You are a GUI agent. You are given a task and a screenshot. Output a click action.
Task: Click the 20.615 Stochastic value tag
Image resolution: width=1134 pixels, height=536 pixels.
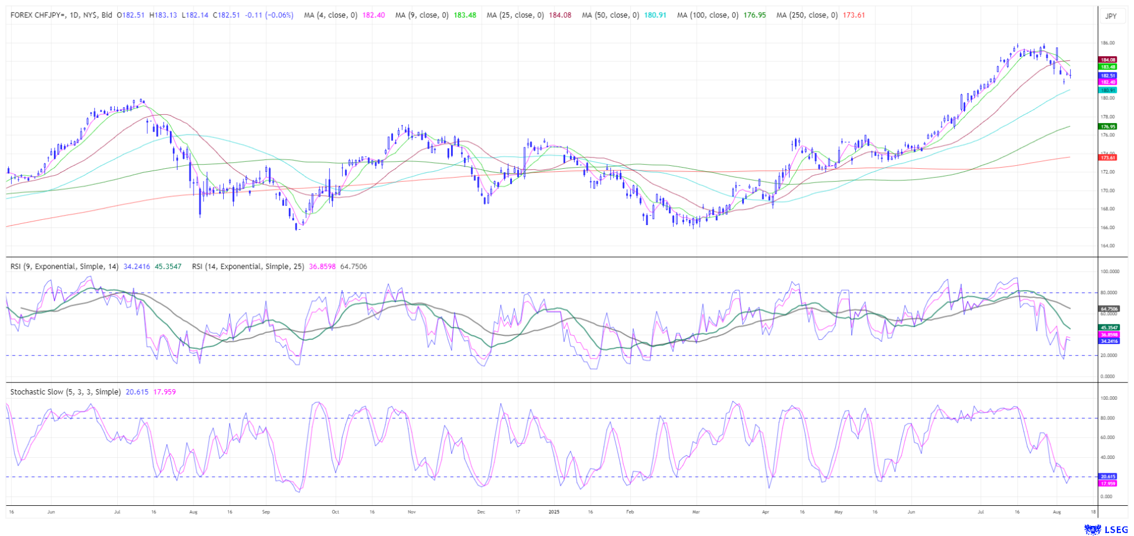[1107, 476]
